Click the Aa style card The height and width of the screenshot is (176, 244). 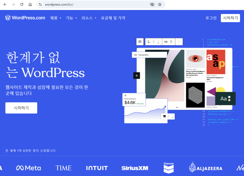pyautogui.click(x=225, y=98)
